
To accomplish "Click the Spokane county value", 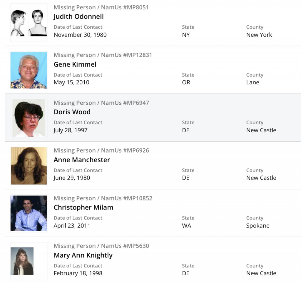I will (258, 226).
